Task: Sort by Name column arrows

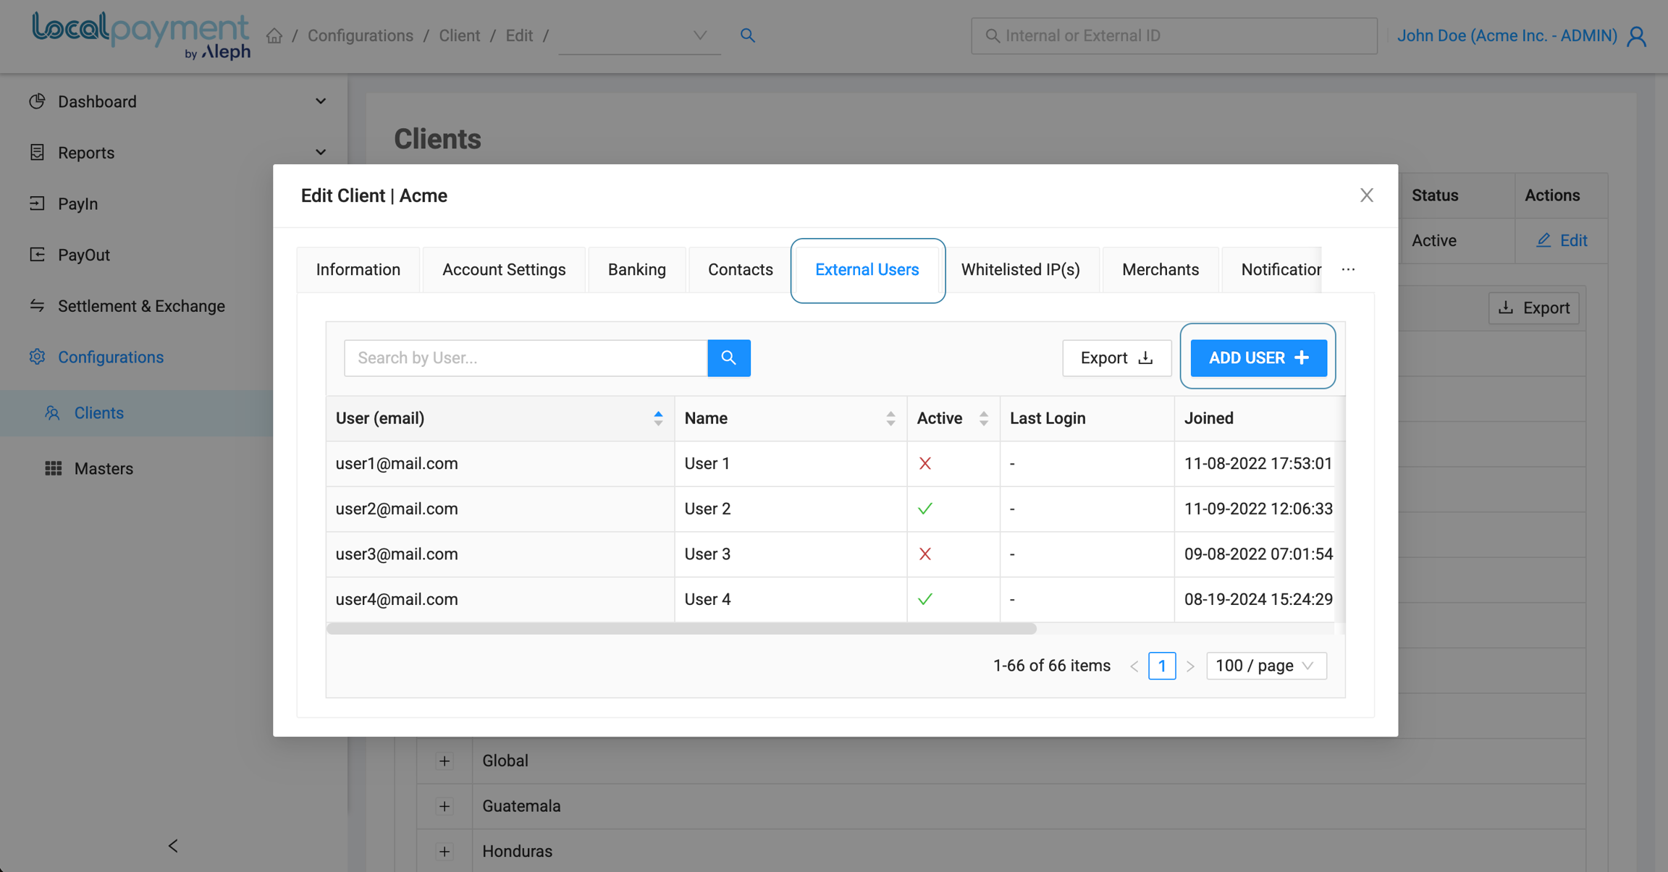Action: coord(890,418)
